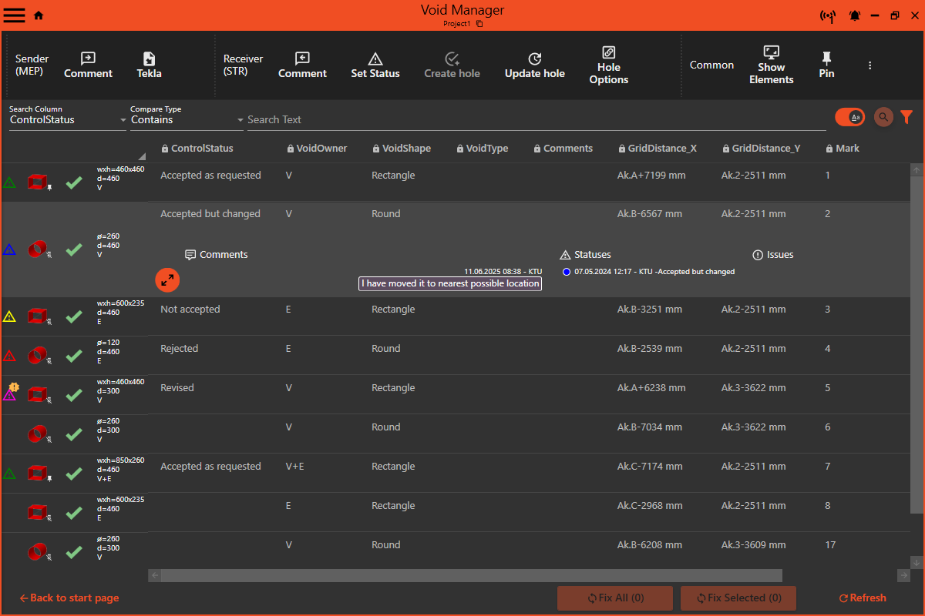Expand the comment panel with orange arrows button

(167, 280)
